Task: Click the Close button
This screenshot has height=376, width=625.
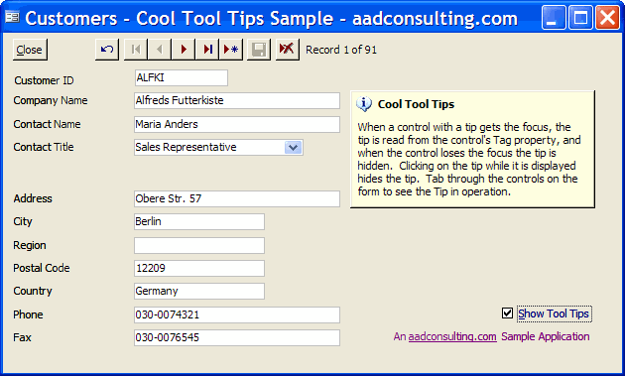Action: pos(30,50)
